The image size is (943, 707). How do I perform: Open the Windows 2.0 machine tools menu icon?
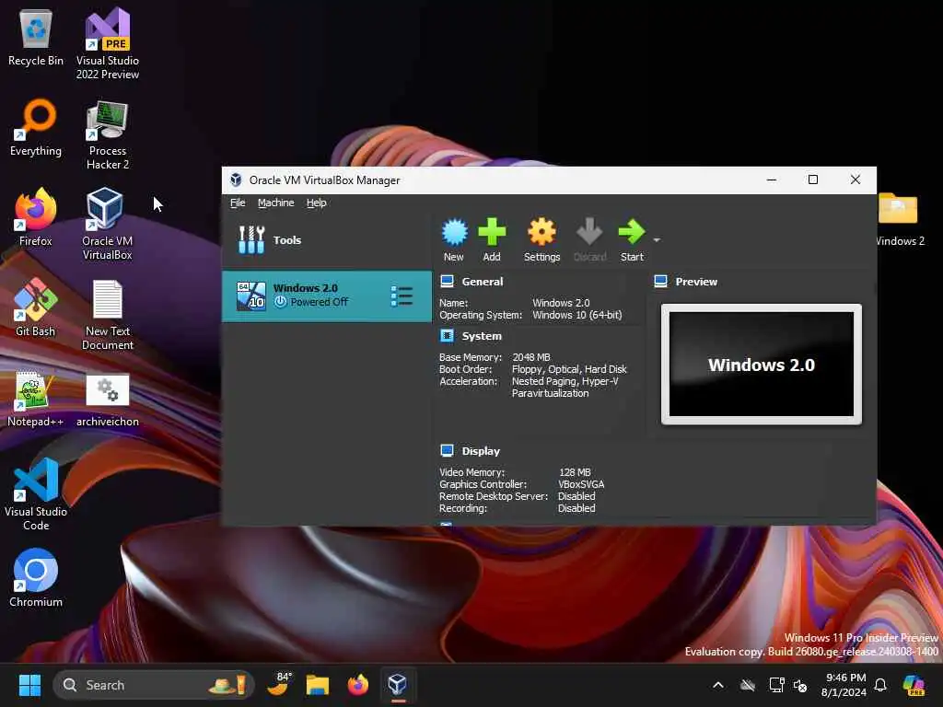pyautogui.click(x=402, y=296)
